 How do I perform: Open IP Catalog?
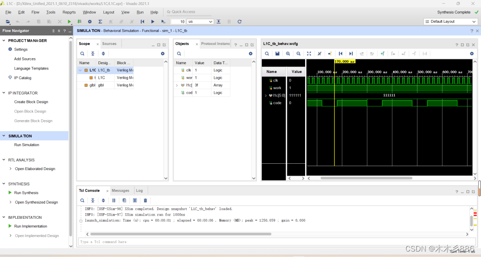tap(23, 78)
